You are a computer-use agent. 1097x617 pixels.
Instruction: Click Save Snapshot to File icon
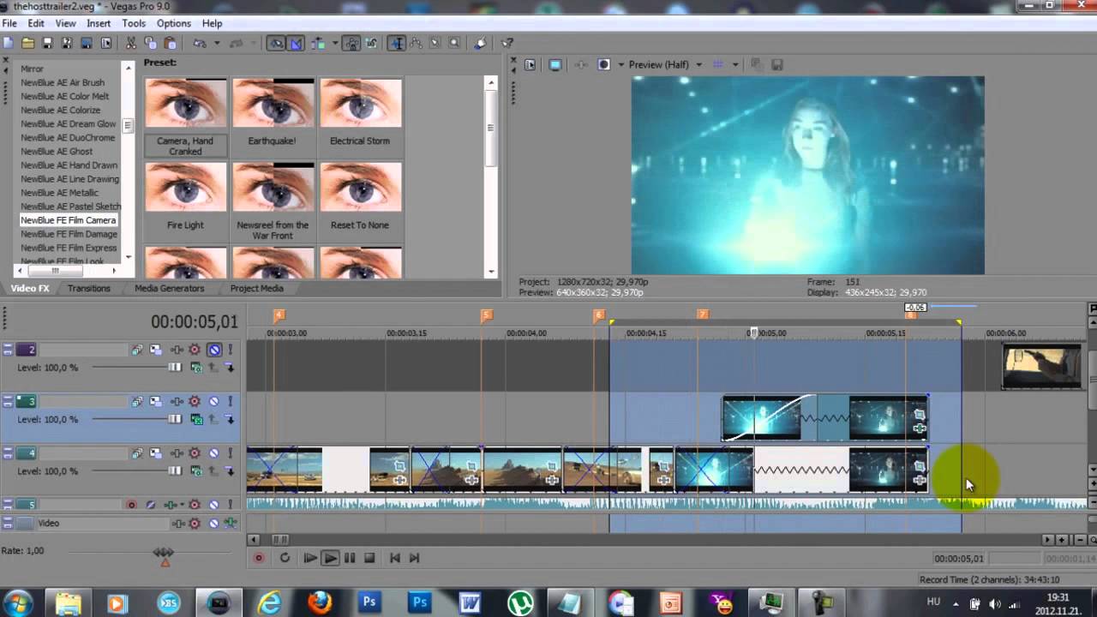(x=777, y=64)
